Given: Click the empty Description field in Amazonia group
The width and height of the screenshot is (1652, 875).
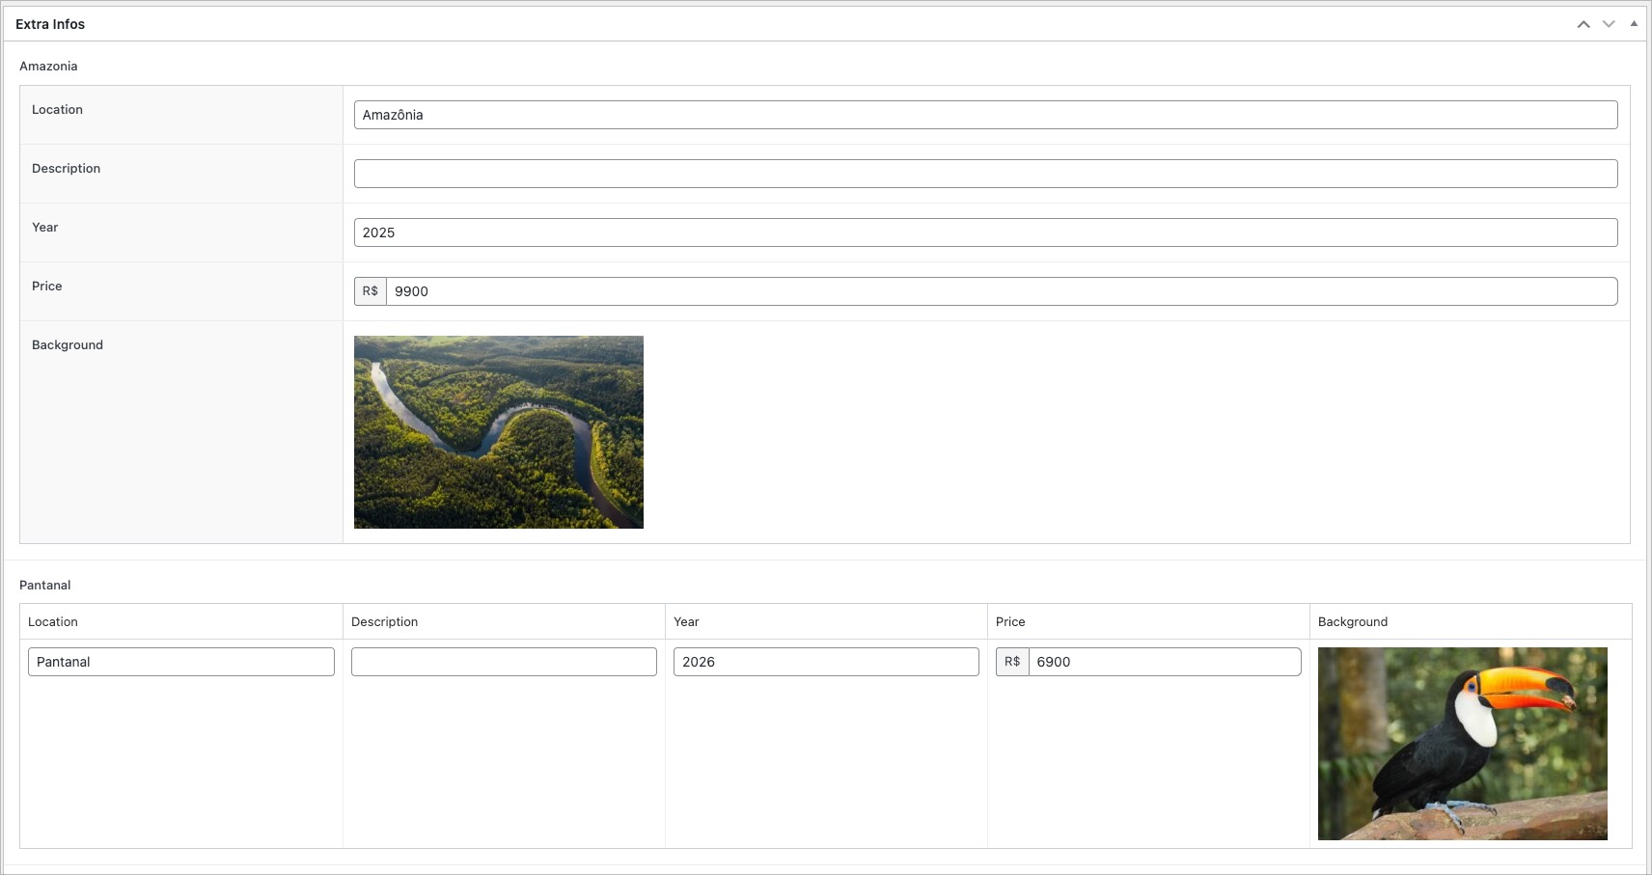Looking at the screenshot, I should coord(984,174).
